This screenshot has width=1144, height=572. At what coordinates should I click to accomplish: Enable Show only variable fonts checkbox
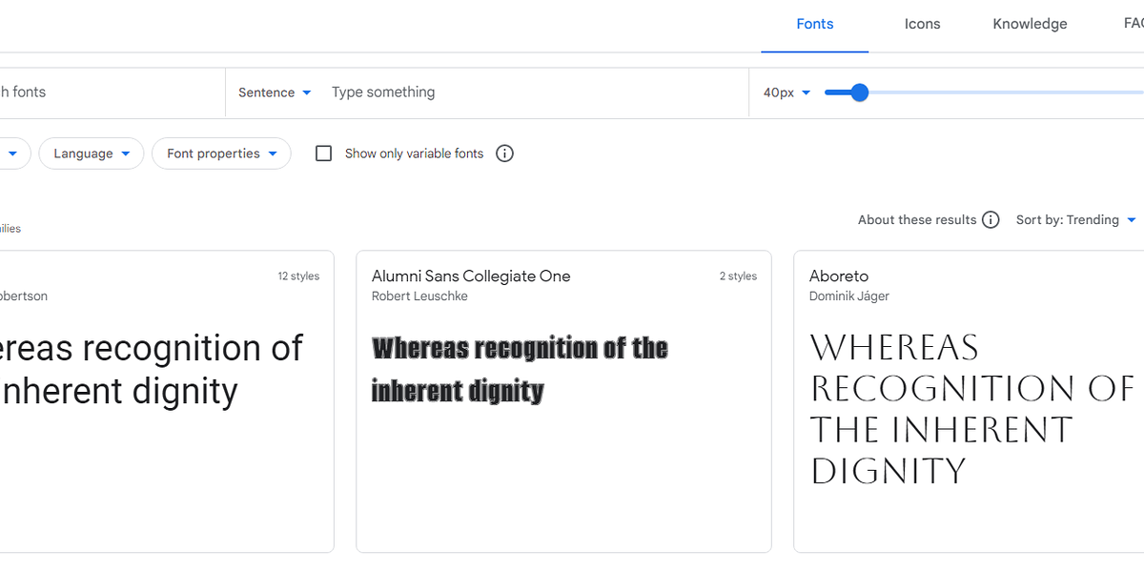point(324,153)
